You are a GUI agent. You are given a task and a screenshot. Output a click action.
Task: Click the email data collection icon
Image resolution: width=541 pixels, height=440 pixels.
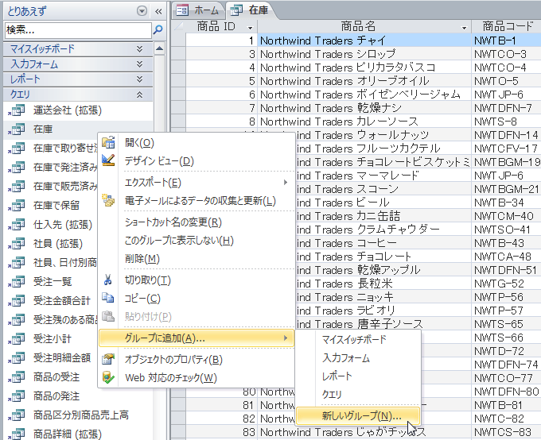click(x=108, y=200)
